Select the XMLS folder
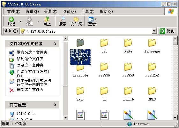 coord(152,94)
